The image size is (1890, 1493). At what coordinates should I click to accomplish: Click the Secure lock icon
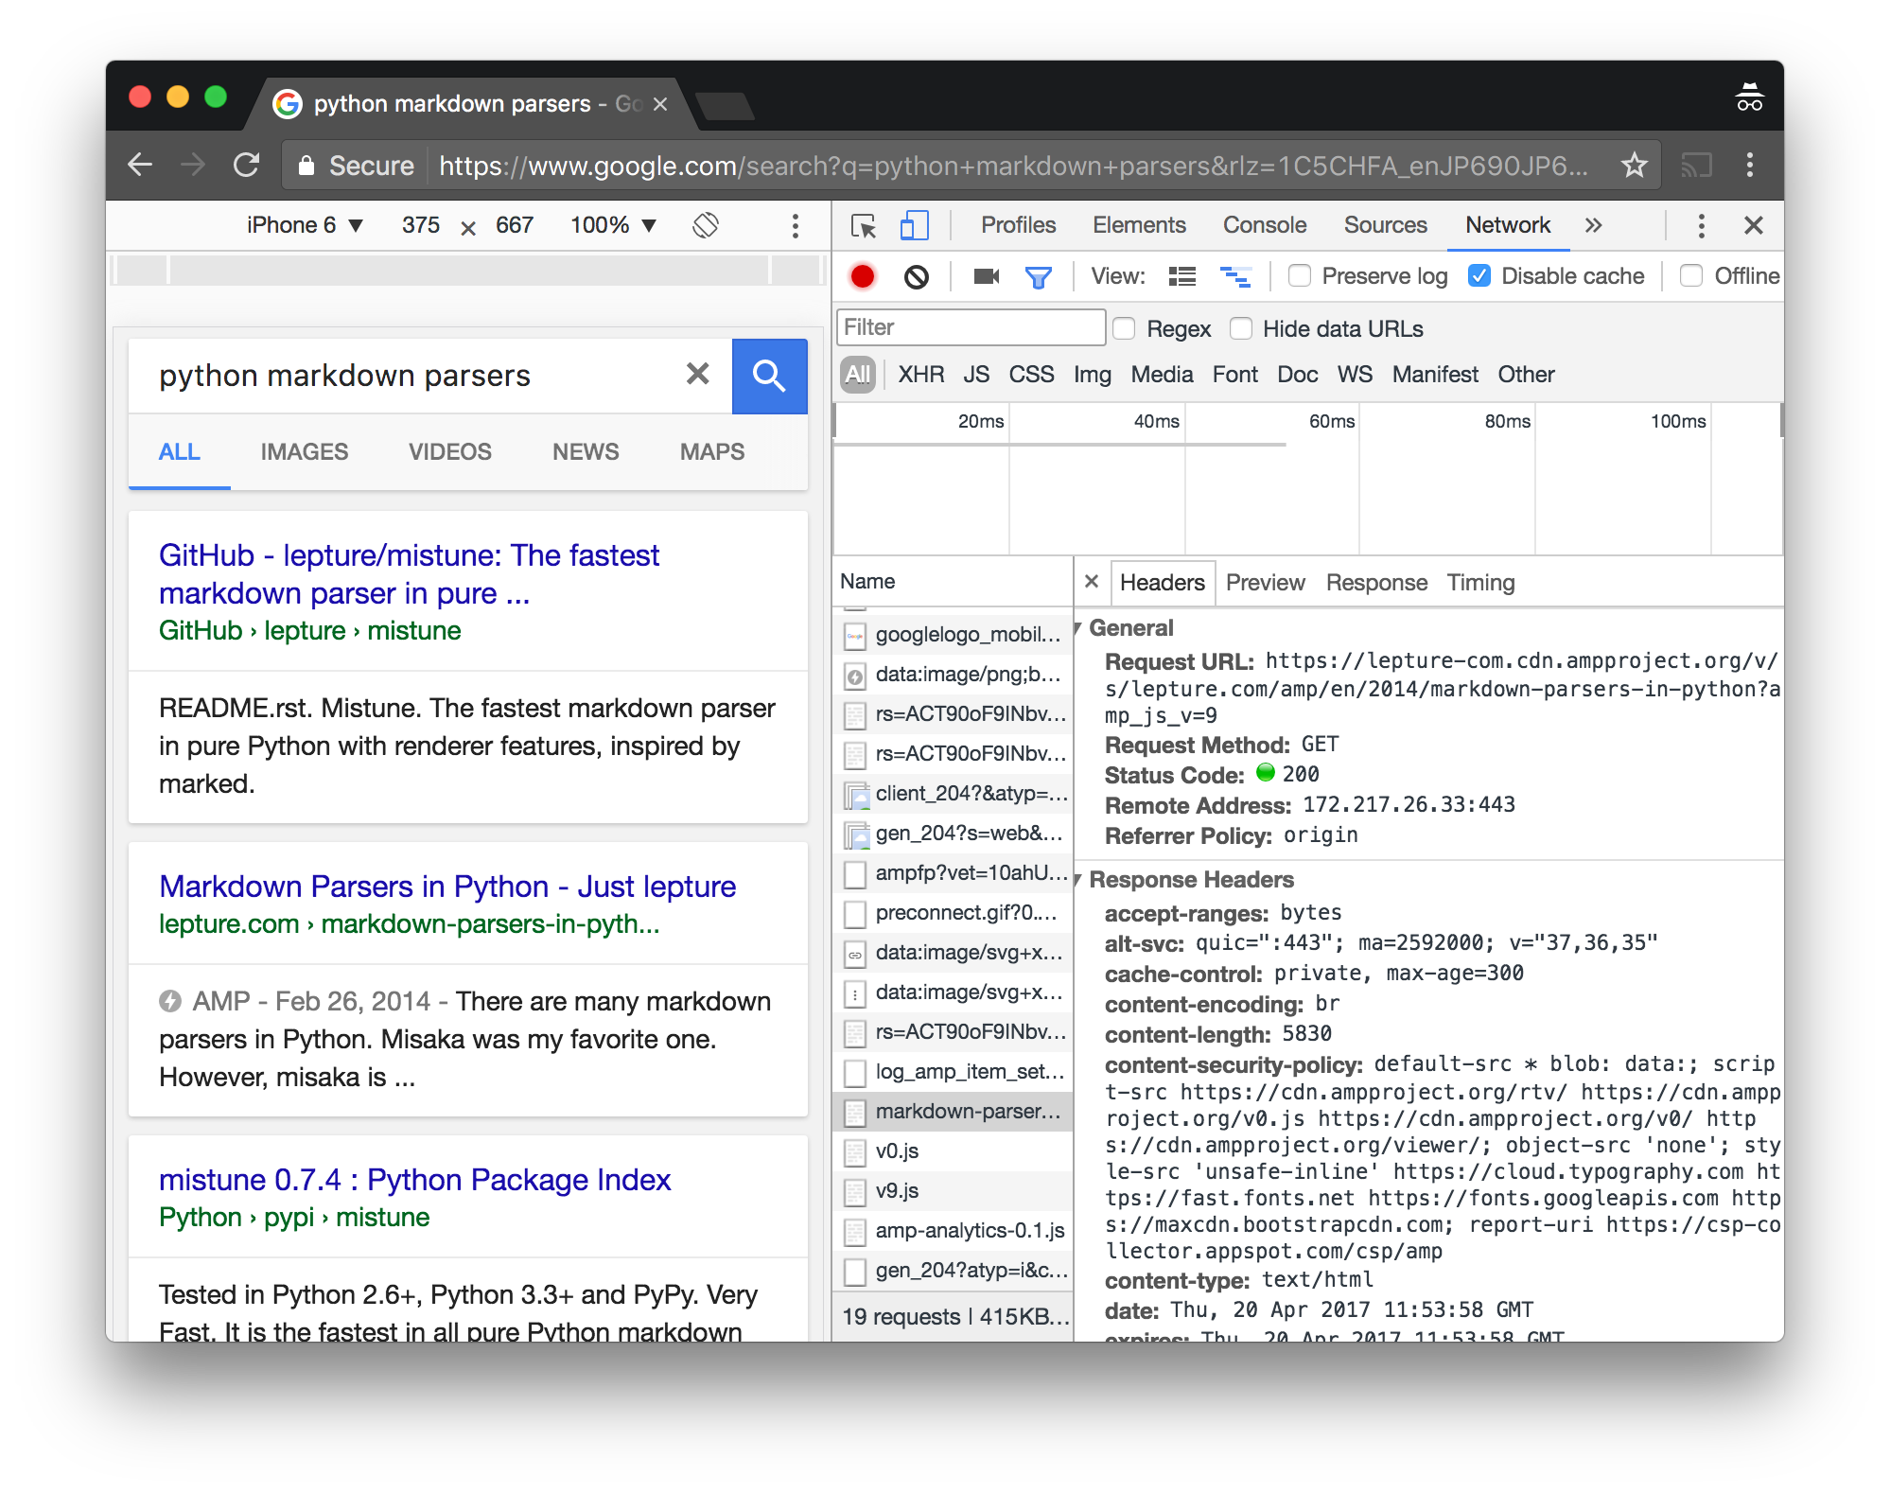click(x=306, y=166)
